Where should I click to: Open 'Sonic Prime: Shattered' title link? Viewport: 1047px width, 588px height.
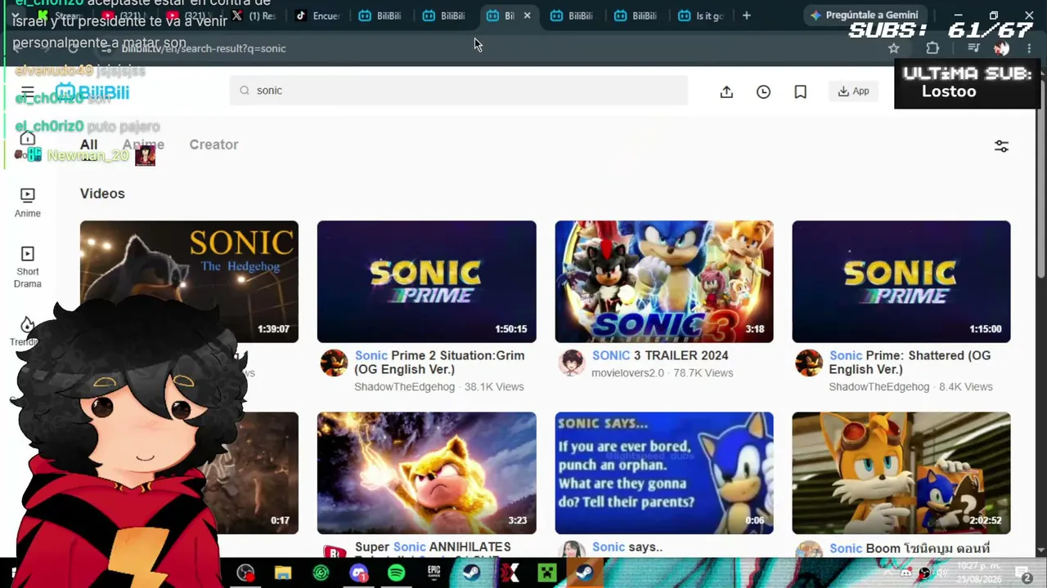coord(910,363)
